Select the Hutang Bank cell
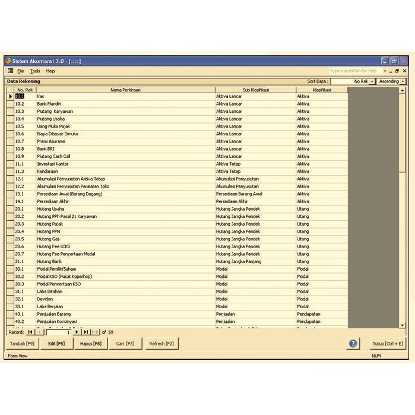Image resolution: width=415 pixels, height=415 pixels. tap(125, 261)
